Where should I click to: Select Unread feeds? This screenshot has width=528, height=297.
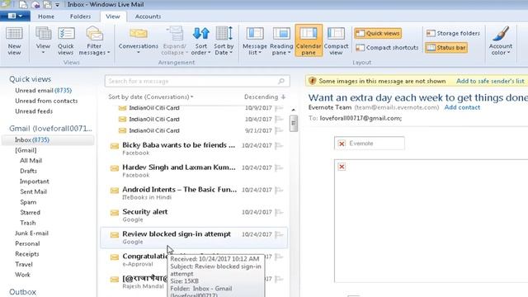click(x=34, y=111)
